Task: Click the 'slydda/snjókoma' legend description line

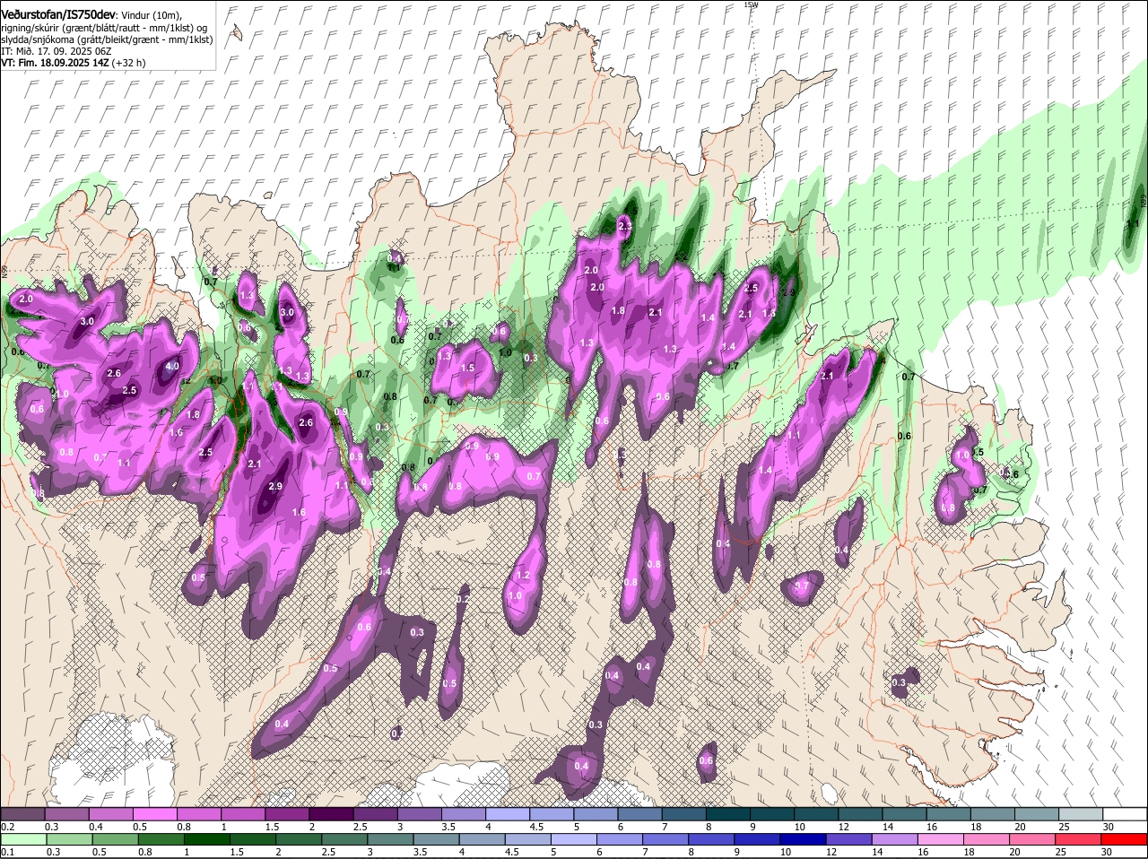Action: [107, 39]
